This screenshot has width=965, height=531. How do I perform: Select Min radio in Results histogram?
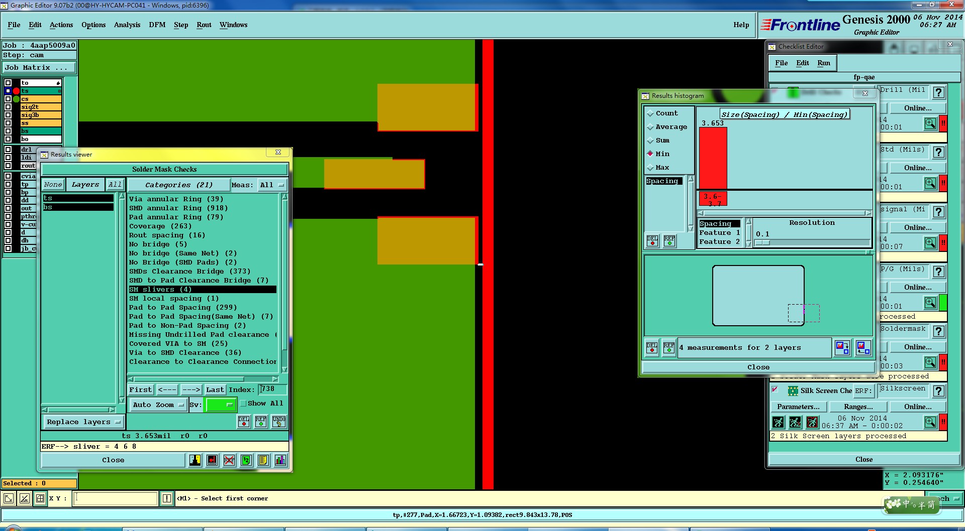coord(650,154)
